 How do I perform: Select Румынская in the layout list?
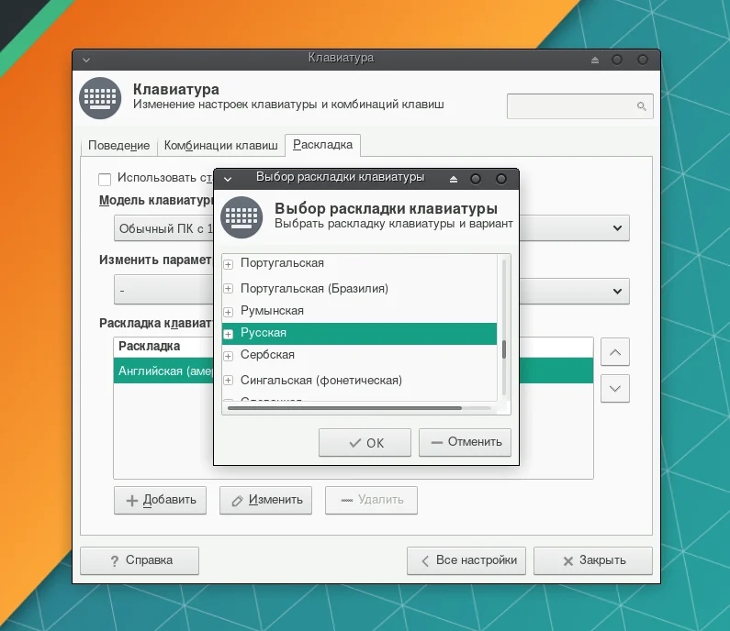(x=359, y=311)
